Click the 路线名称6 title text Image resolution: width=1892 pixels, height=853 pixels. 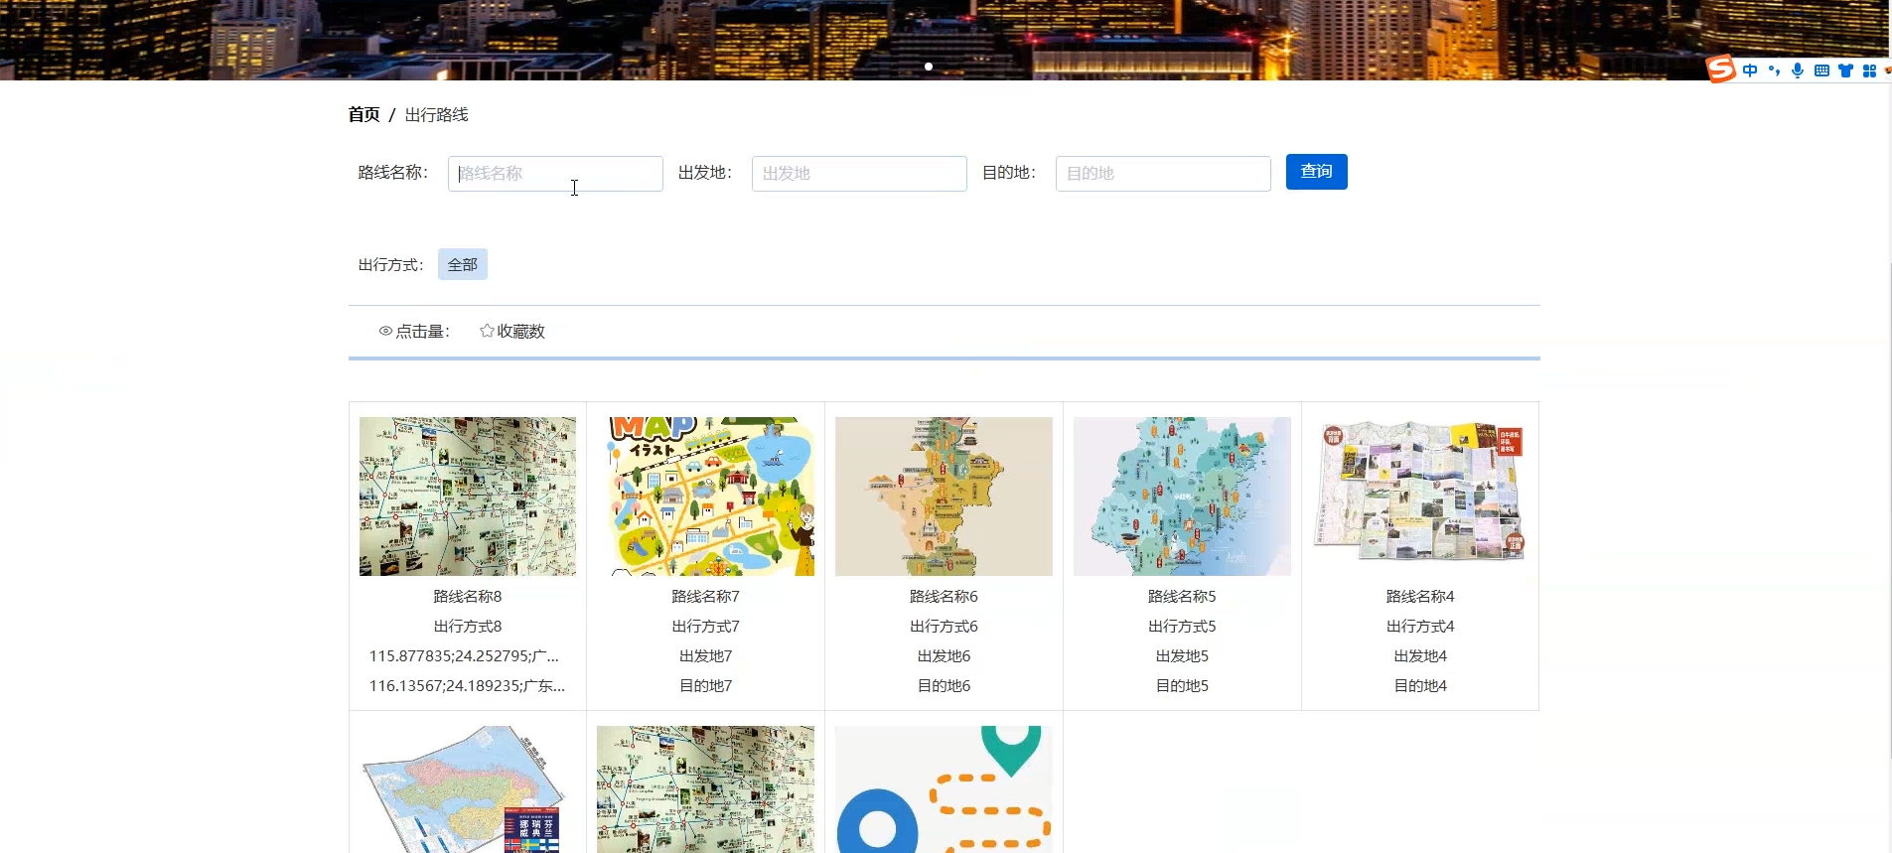coord(944,597)
